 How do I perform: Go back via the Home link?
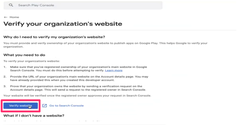[x=14, y=17]
